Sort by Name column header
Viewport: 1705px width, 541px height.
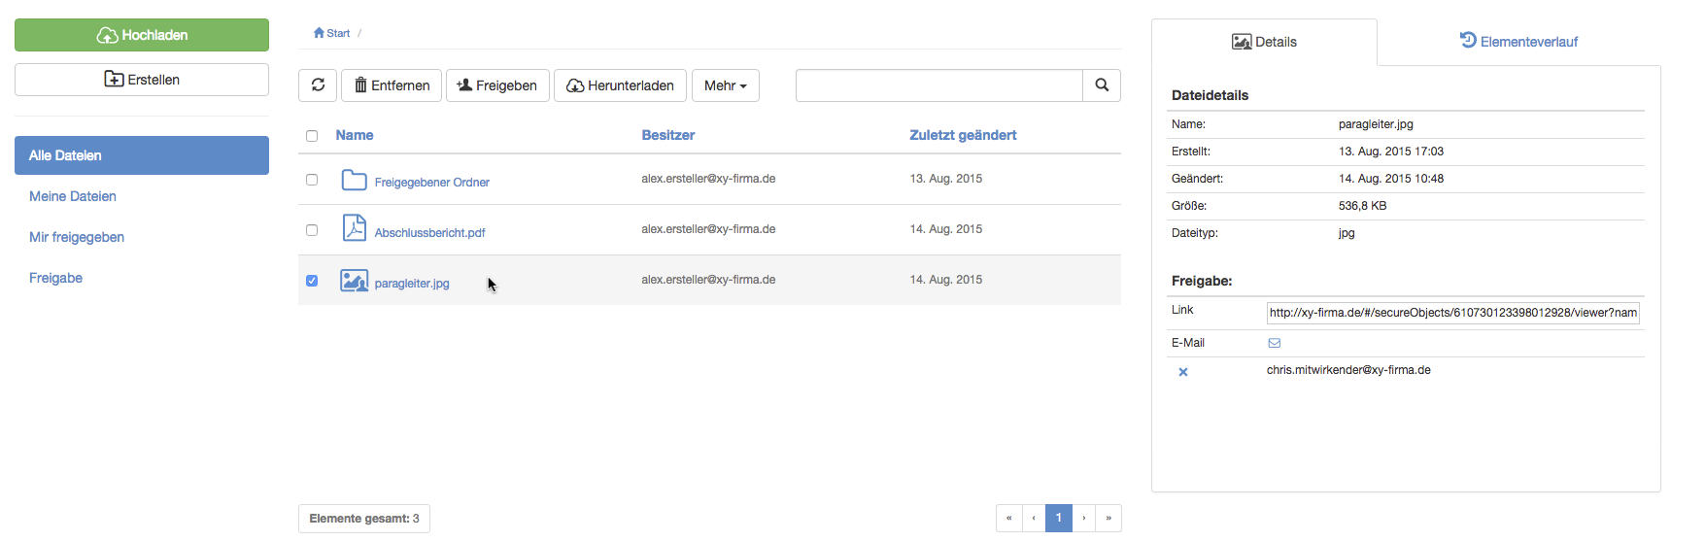pyautogui.click(x=355, y=135)
